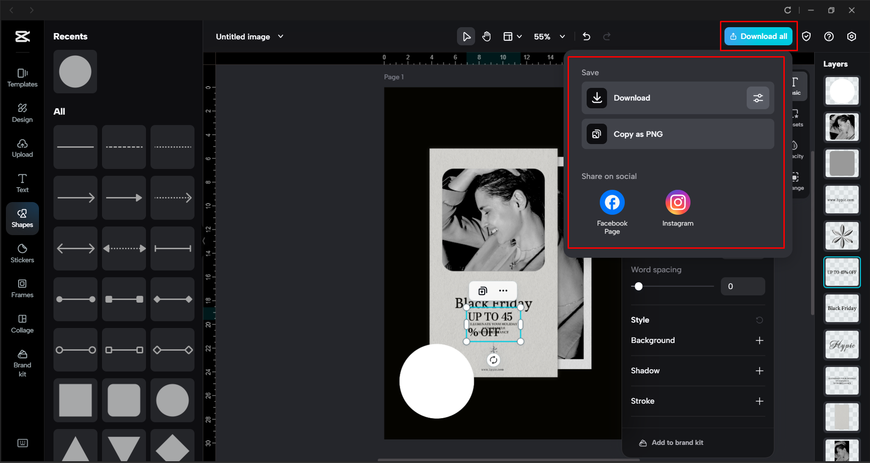
Task: Click Add to brand kit
Action: pos(677,443)
